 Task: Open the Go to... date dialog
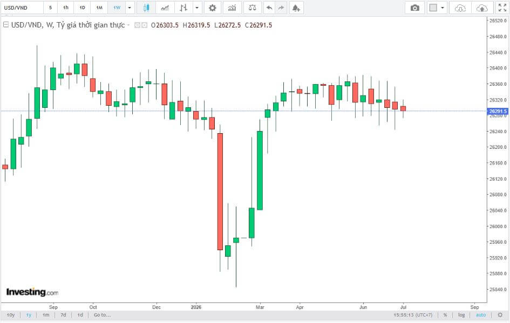tap(102, 315)
